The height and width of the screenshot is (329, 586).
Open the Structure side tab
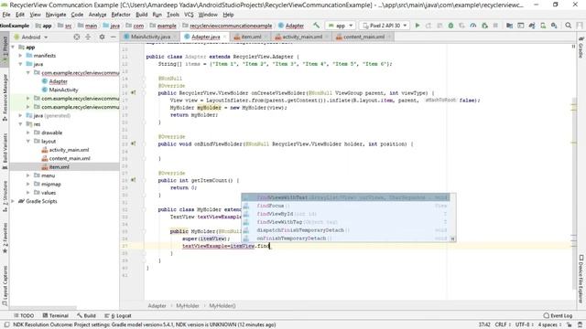(x=5, y=196)
